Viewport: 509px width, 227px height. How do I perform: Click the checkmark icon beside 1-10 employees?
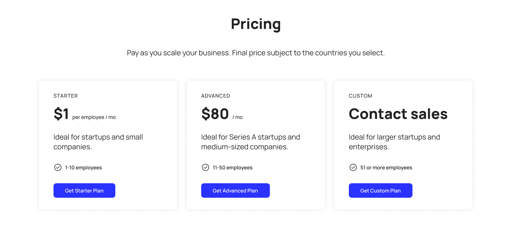point(58,167)
